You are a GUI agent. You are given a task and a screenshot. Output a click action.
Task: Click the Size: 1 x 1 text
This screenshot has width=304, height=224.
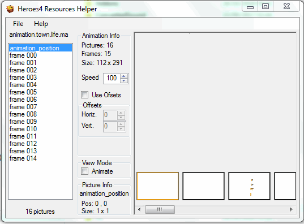(x=95, y=211)
